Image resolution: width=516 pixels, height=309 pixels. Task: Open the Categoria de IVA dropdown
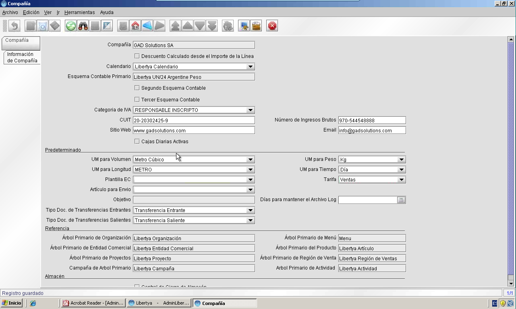coord(250,110)
